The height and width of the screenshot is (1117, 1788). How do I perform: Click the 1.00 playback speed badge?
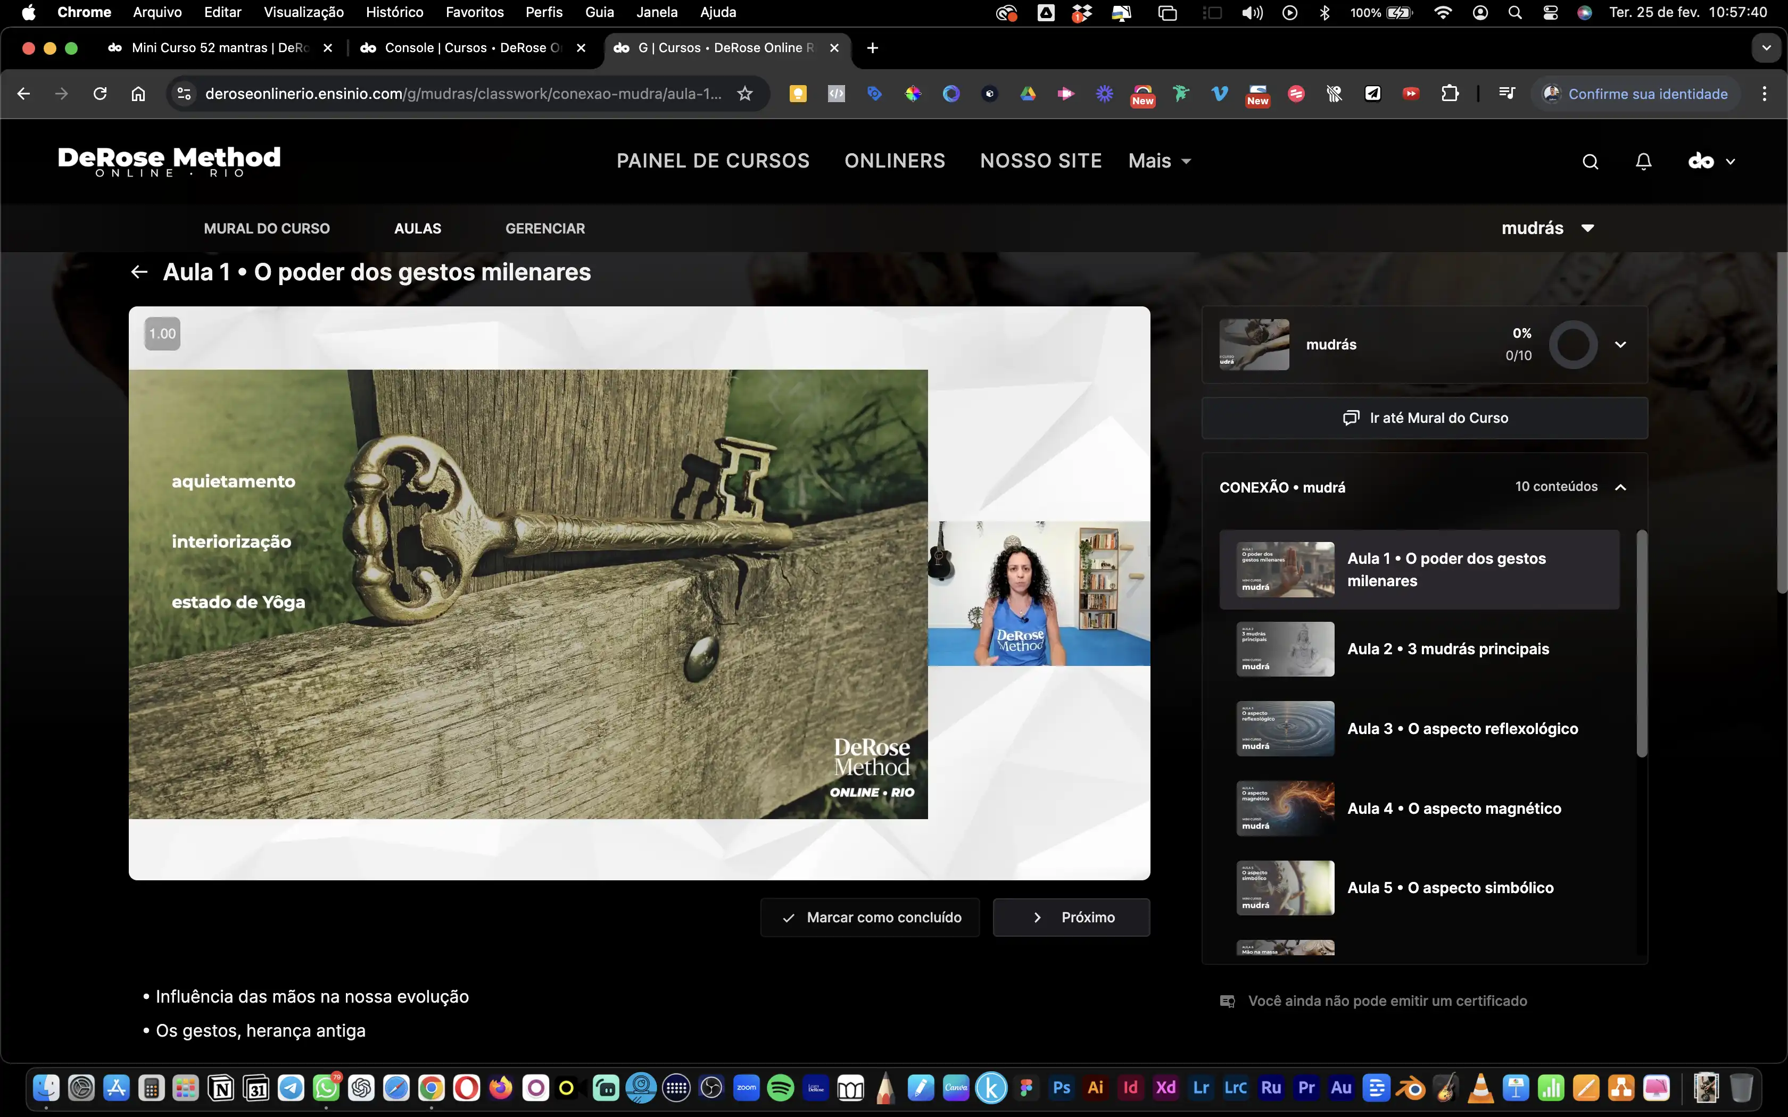162,334
